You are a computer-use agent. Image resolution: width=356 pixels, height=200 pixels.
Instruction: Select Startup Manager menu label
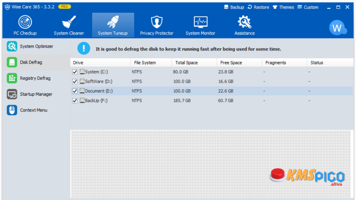tap(36, 94)
